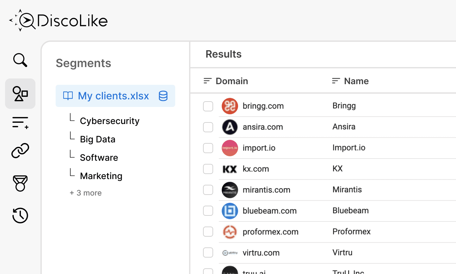This screenshot has height=274, width=456.
Task: Open the My clients.xlsx segment file
Action: pyautogui.click(x=113, y=96)
